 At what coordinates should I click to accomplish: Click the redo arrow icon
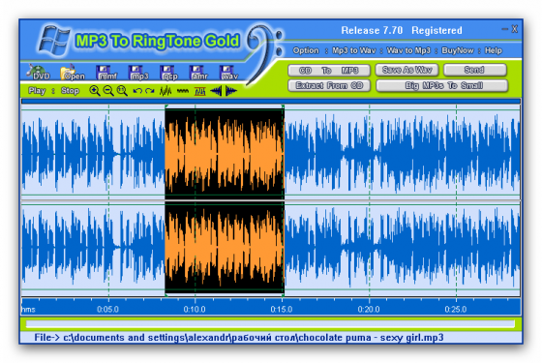150,91
